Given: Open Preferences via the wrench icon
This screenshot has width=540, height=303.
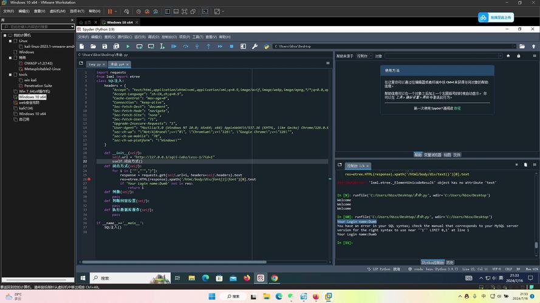Looking at the screenshot, I should (x=255, y=46).
